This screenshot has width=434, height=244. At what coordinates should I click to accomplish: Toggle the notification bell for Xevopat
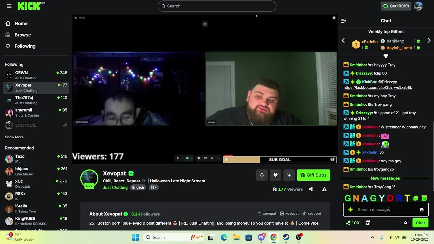(262, 175)
